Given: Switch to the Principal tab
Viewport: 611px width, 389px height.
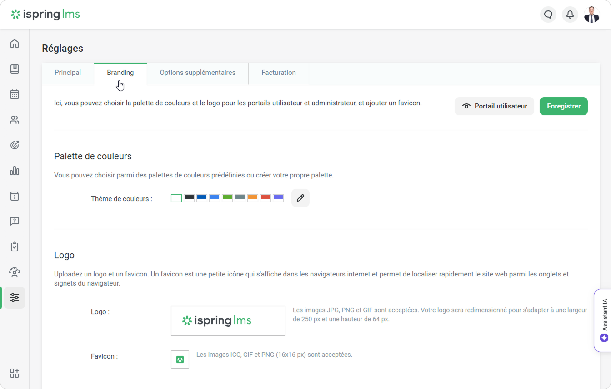Looking at the screenshot, I should pos(68,73).
